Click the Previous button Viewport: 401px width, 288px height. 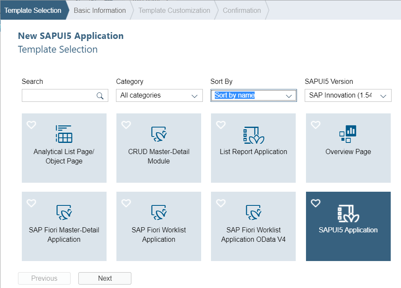click(x=44, y=278)
